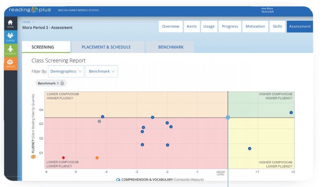Click the Class Screening Report heading
This screenshot has width=324, height=187.
[x=59, y=60]
